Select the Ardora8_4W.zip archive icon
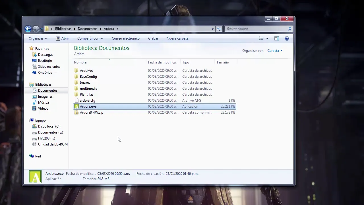 (76, 112)
